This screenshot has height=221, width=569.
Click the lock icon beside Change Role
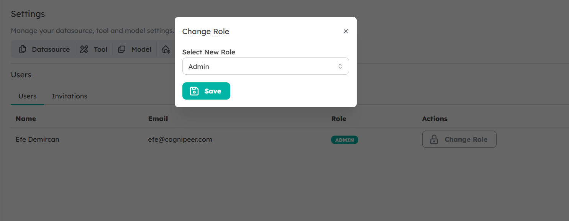coord(434,139)
